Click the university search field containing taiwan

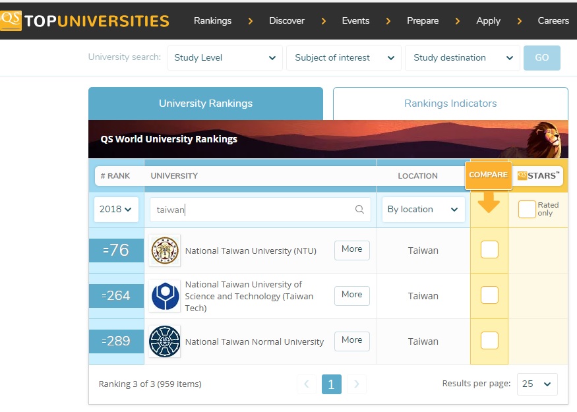260,210
